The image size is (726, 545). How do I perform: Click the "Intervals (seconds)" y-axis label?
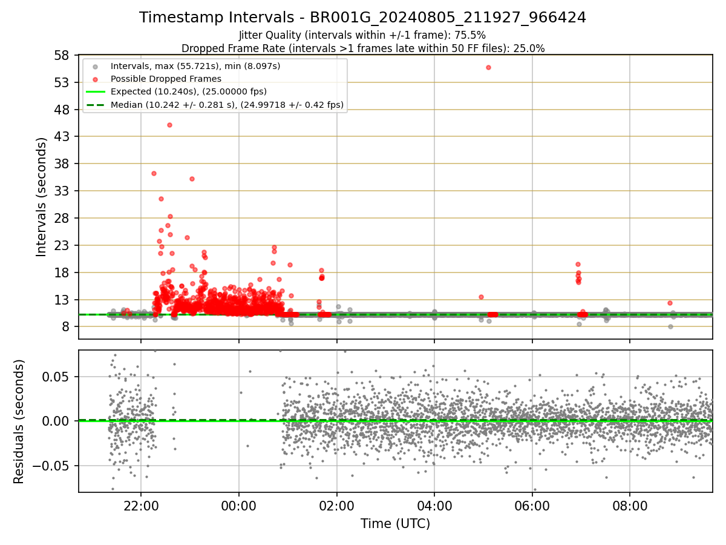[41, 197]
